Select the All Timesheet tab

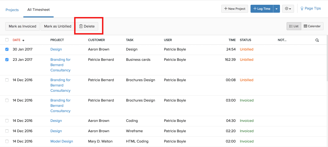38,10
